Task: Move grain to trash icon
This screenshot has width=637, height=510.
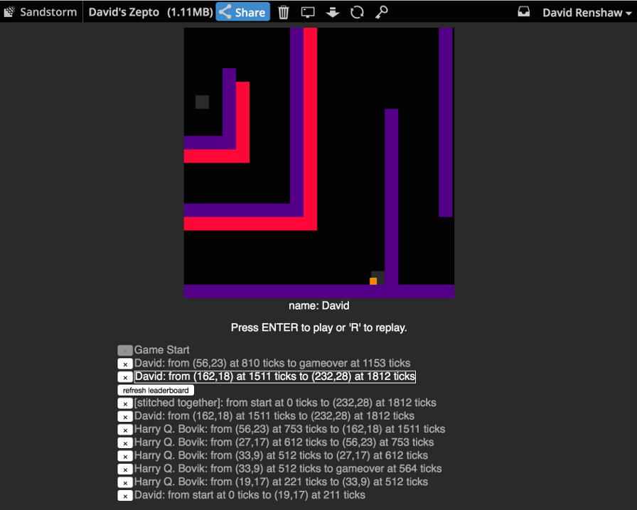Action: pyautogui.click(x=284, y=12)
